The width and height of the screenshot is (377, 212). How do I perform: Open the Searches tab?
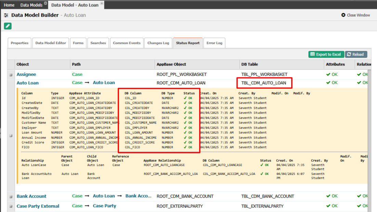point(98,43)
